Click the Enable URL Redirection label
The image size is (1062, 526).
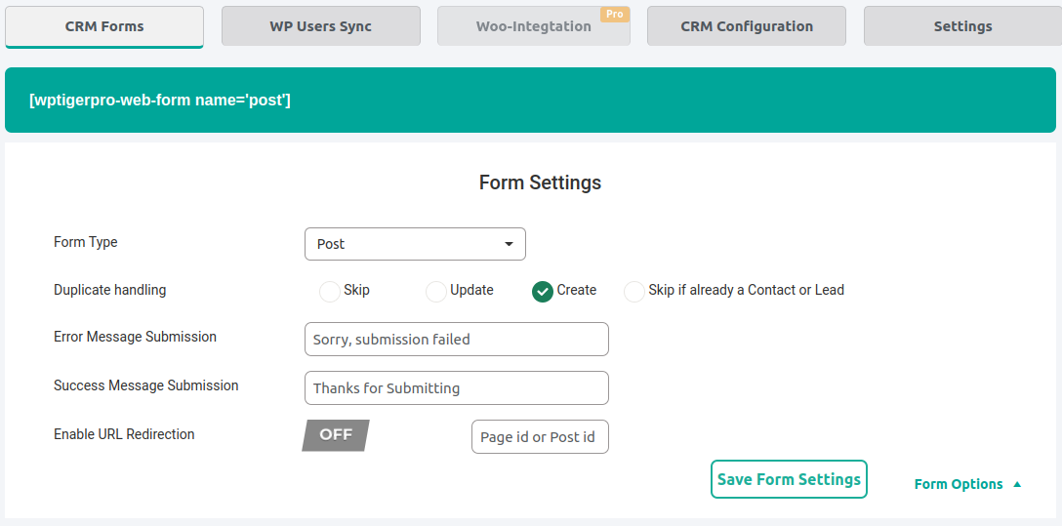click(x=124, y=434)
